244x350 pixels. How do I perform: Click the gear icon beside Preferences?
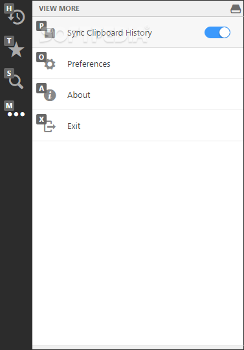[x=50, y=64]
